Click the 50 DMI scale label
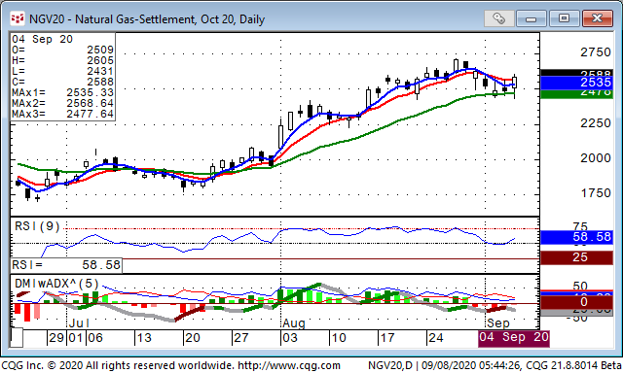623x373 pixels. pyautogui.click(x=580, y=286)
